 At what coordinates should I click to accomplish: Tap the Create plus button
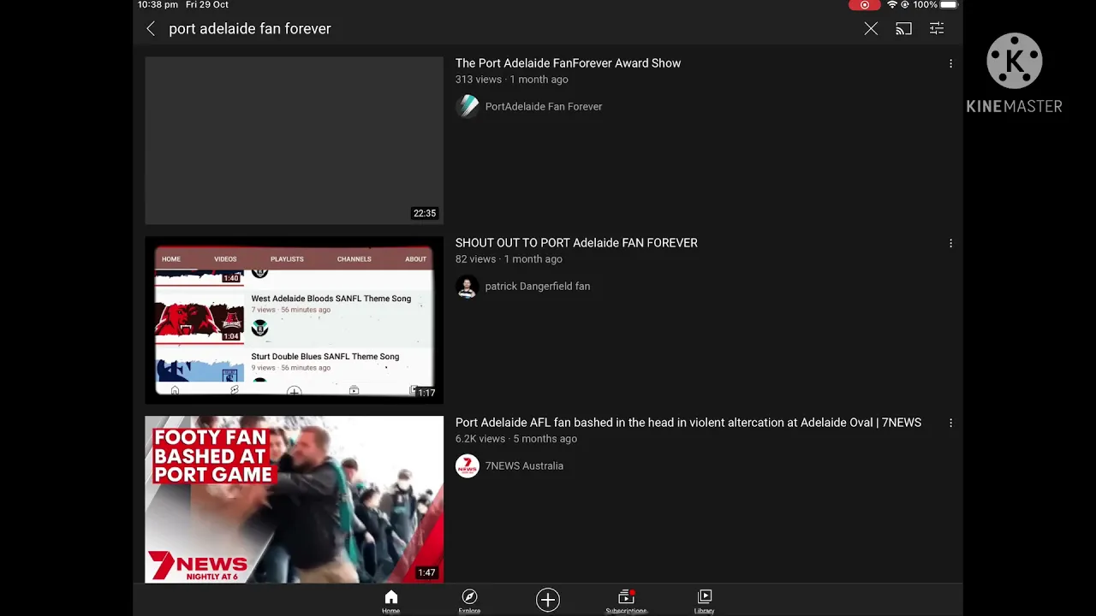click(548, 600)
